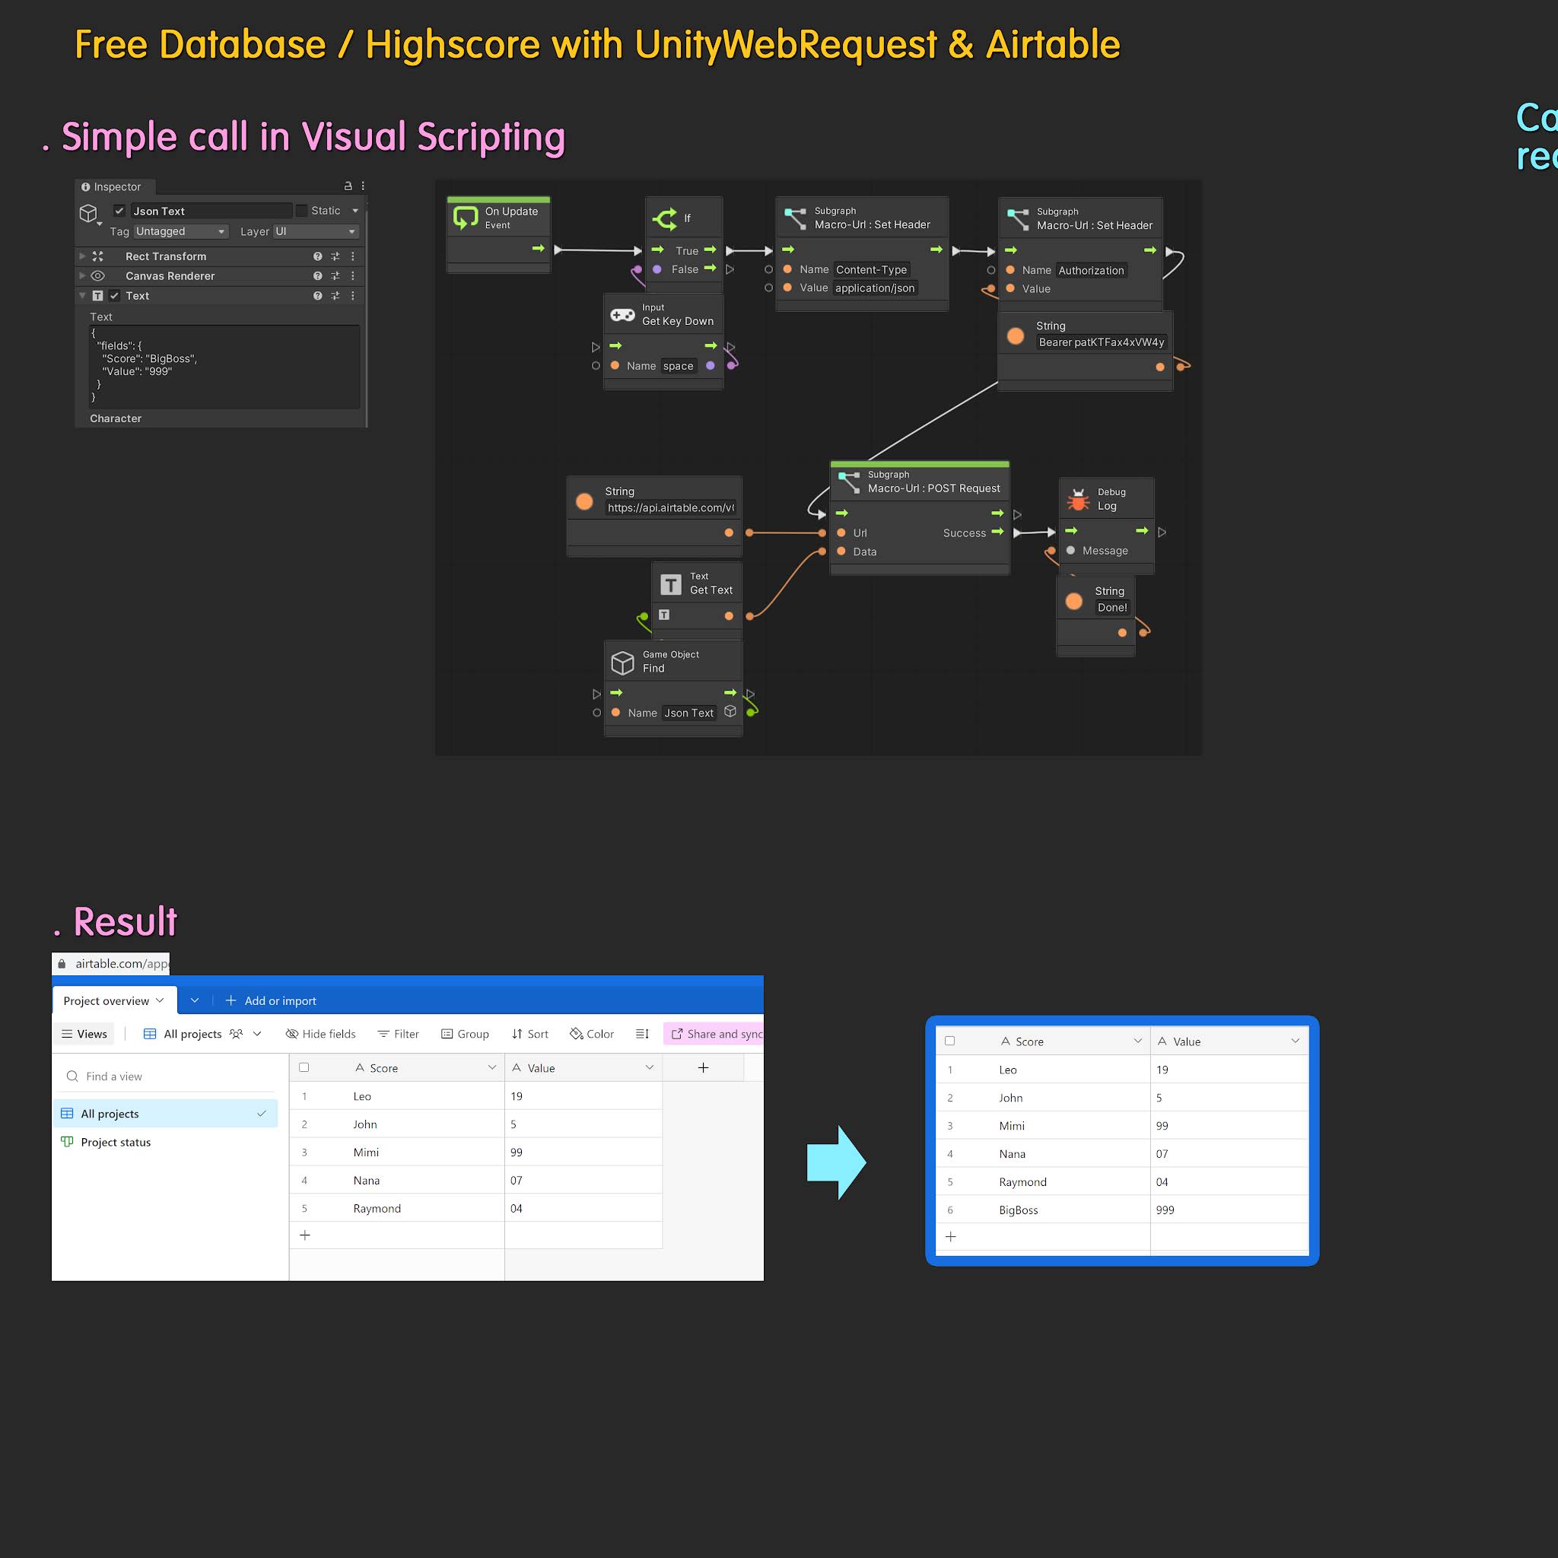
Task: Click the Game Object Find cube icon
Action: [622, 662]
